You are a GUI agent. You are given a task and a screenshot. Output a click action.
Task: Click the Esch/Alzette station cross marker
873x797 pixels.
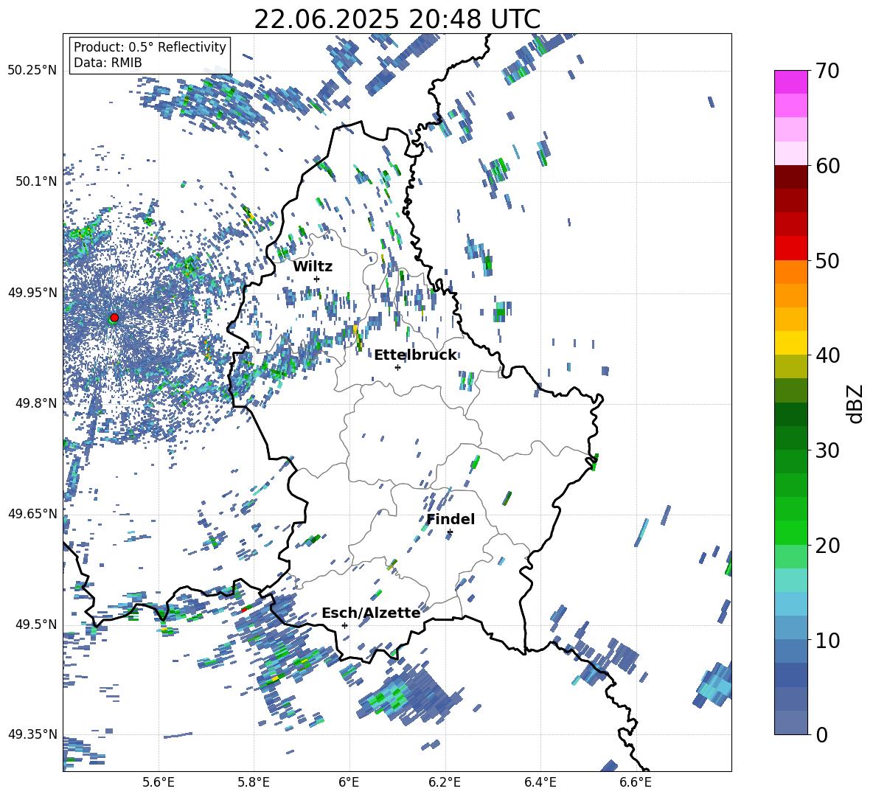click(x=344, y=625)
